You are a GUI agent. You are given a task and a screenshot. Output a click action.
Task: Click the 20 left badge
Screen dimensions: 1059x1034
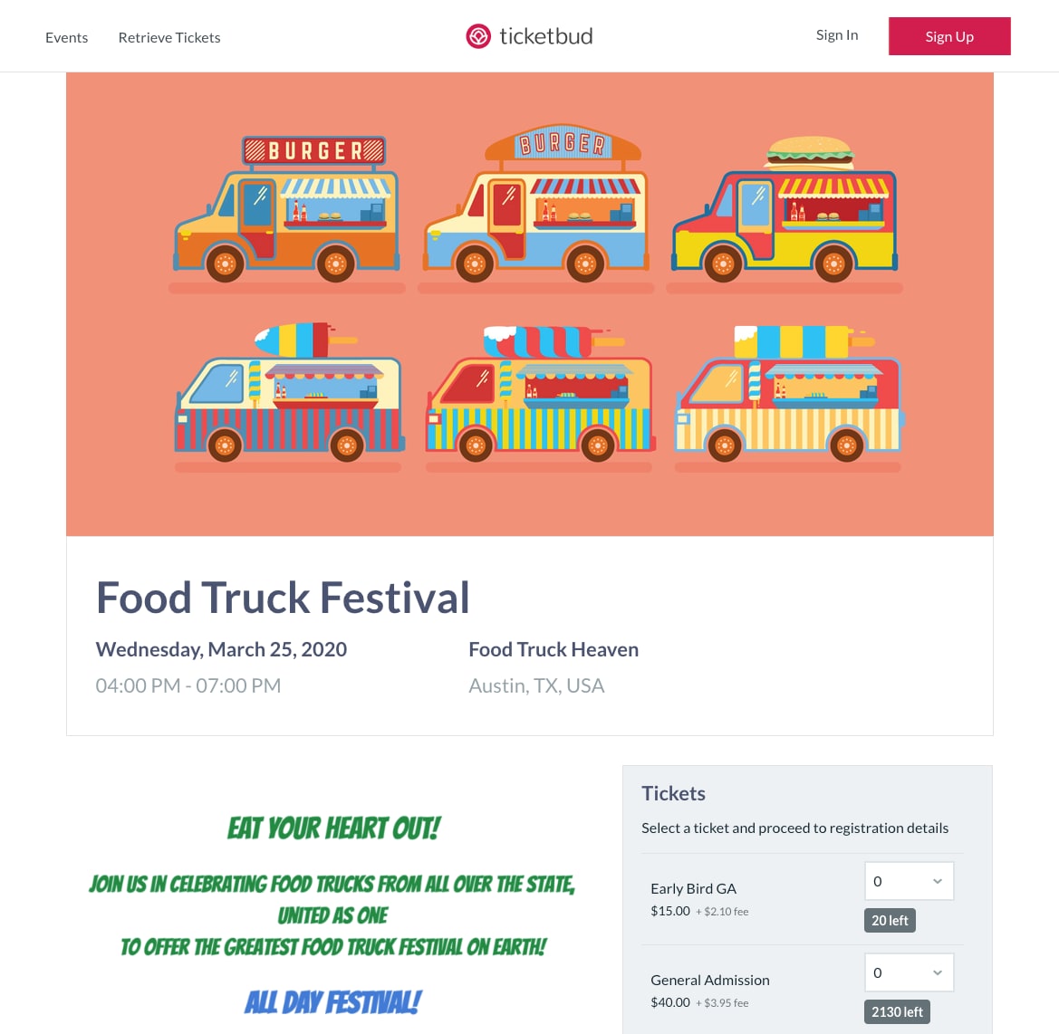[x=890, y=920]
